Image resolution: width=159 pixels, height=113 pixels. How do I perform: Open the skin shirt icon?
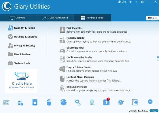[130, 2]
